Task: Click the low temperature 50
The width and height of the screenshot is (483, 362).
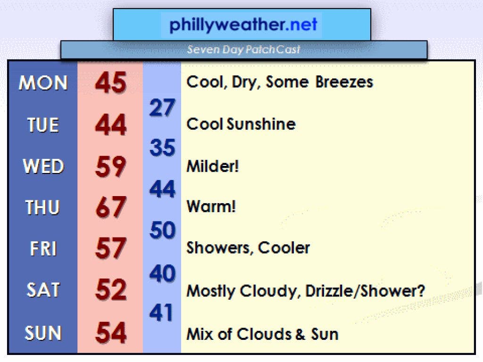Action: tap(162, 230)
